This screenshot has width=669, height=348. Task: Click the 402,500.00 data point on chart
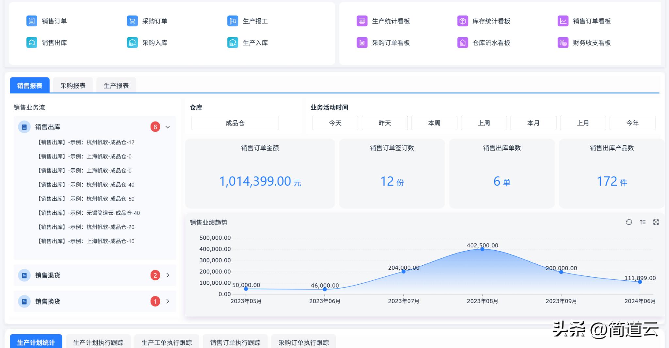[482, 249]
